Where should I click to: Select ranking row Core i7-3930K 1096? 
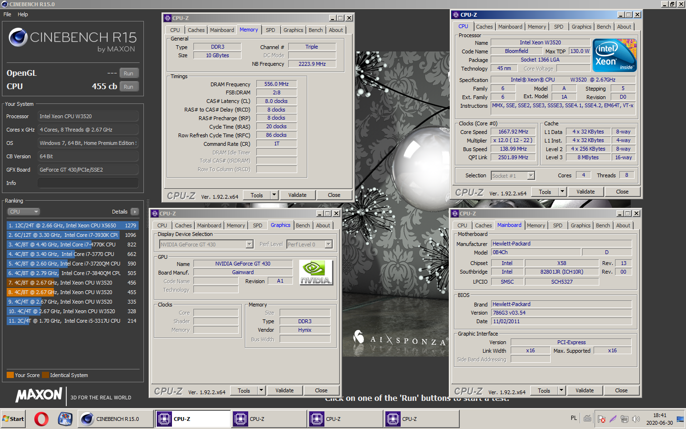pyautogui.click(x=72, y=235)
